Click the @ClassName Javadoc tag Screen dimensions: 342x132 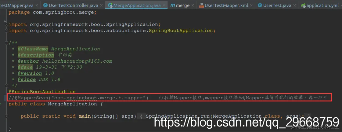click(33, 49)
